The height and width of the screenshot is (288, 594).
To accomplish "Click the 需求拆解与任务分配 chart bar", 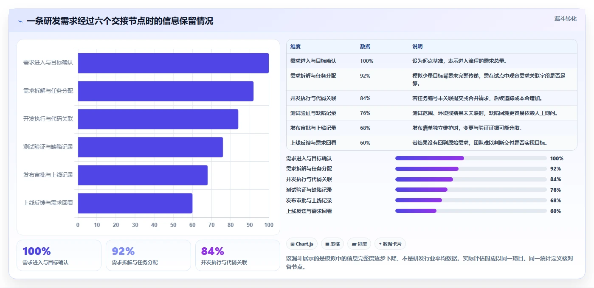I will [166, 91].
